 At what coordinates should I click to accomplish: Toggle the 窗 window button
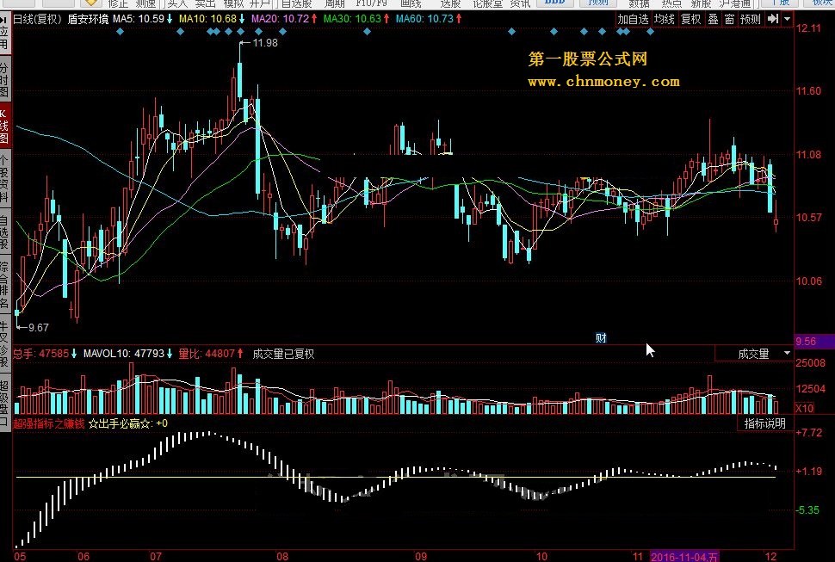click(x=730, y=19)
